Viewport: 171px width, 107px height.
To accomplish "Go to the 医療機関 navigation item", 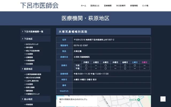I will (x=108, y=6).
